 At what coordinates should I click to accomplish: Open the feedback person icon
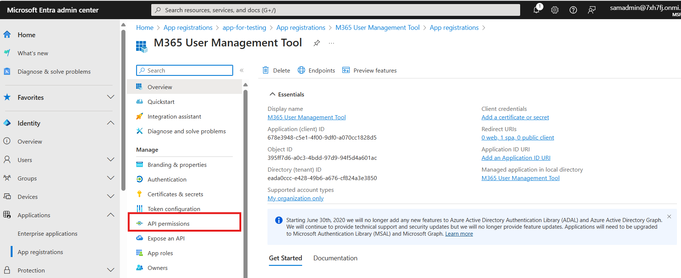(x=592, y=10)
